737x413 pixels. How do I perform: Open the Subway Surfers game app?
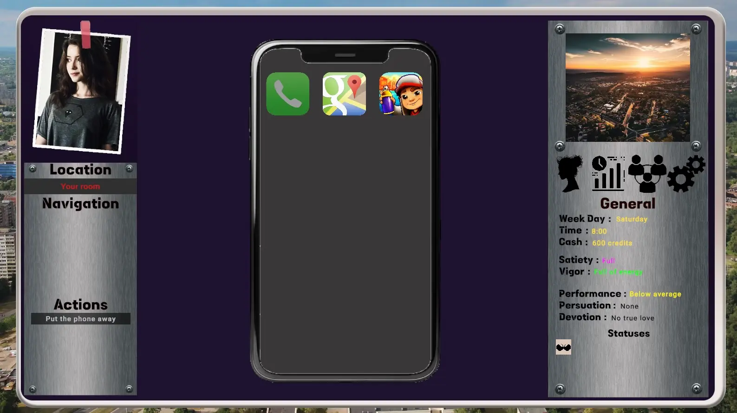[x=401, y=94]
